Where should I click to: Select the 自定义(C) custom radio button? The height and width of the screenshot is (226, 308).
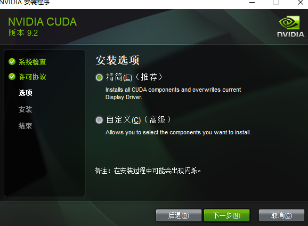[x=99, y=120]
